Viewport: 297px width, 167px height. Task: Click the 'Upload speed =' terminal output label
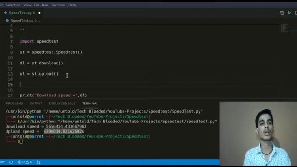[22, 131]
